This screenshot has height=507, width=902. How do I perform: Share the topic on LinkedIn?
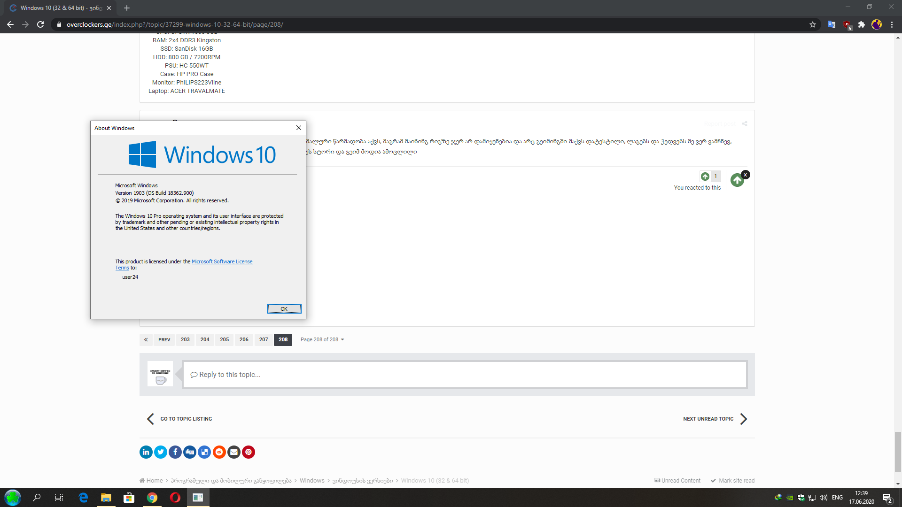(146, 452)
